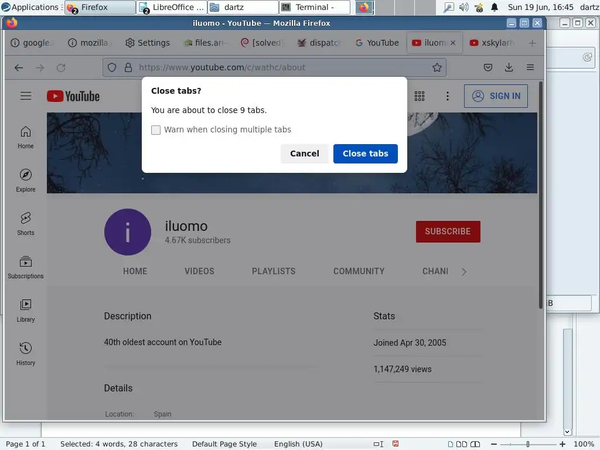This screenshot has height=450, width=600.
Task: Expand channel tabs with right chevron
Action: [x=464, y=272]
